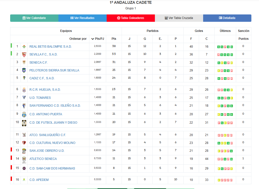Screen dimensions: 259x189
Task: Open SAN JOSE OBRERO U.D. team link
Action: click(x=47, y=151)
